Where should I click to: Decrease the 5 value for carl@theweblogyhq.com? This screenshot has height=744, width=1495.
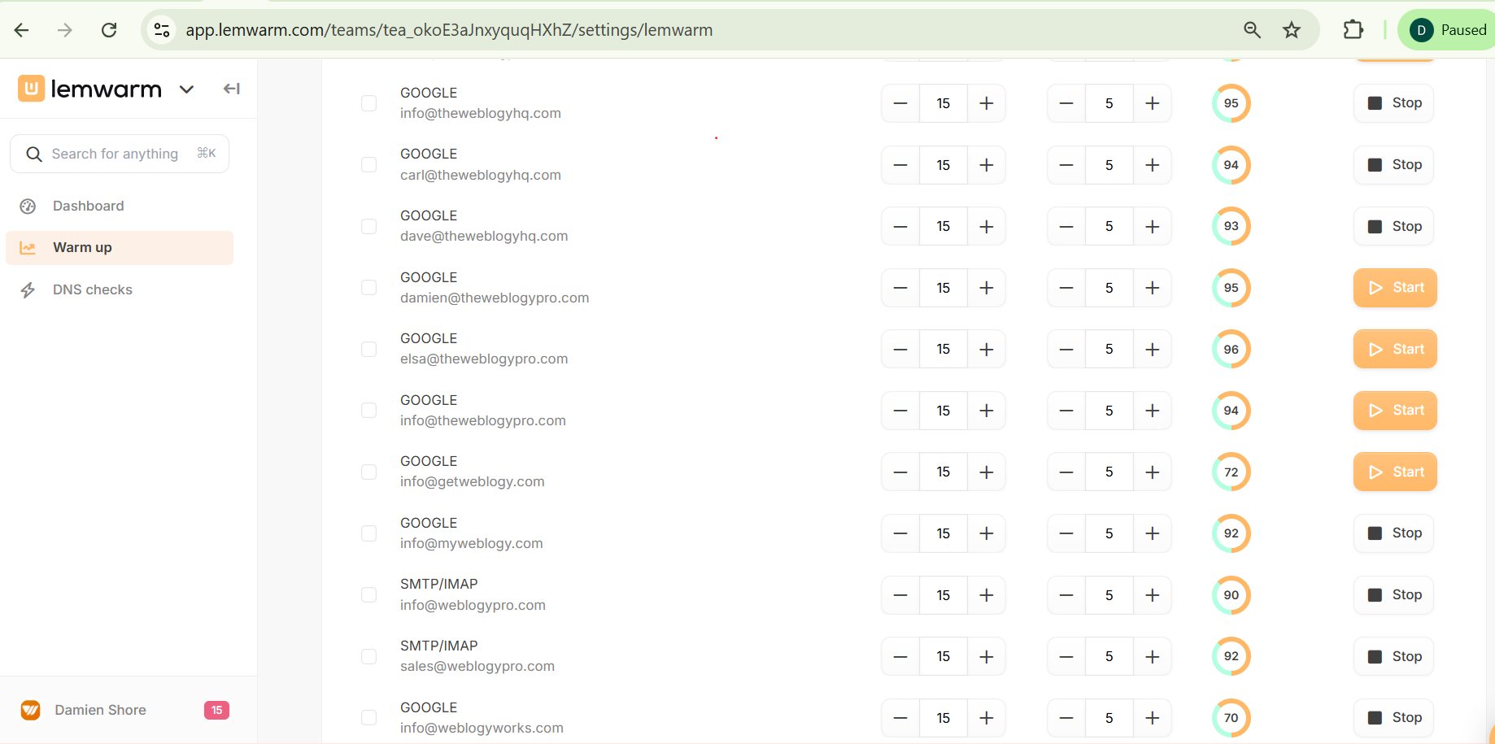(1066, 165)
